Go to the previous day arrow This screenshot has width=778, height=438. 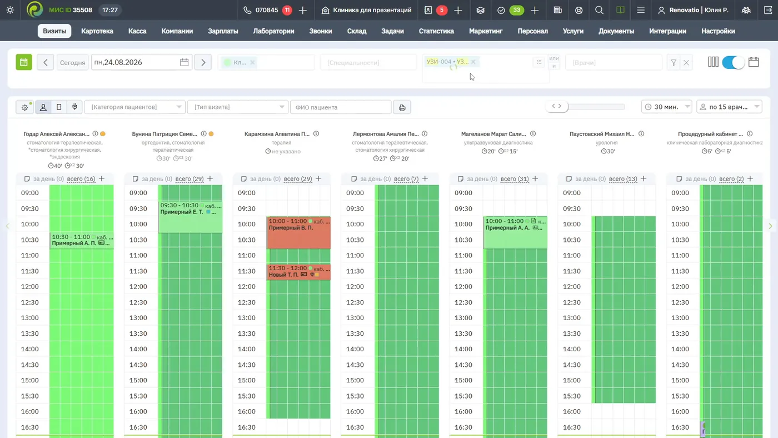[45, 62]
